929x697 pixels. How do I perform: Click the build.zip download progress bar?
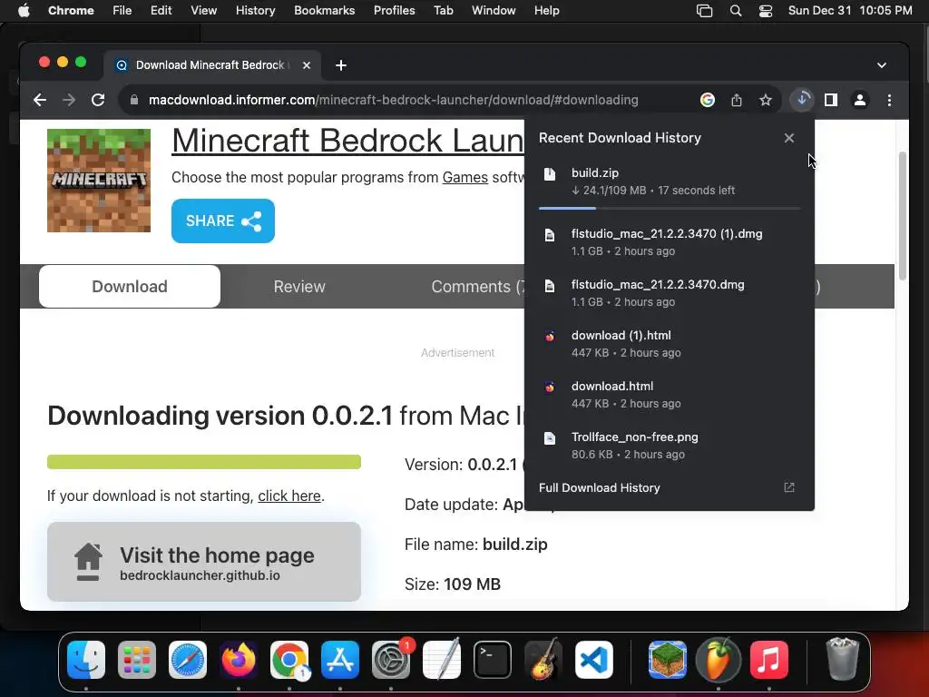tap(670, 208)
